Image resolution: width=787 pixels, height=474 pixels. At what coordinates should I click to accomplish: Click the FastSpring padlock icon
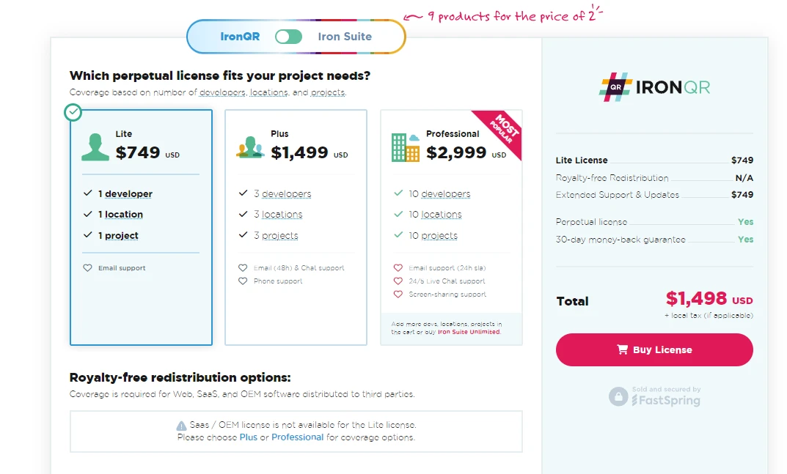pyautogui.click(x=618, y=396)
